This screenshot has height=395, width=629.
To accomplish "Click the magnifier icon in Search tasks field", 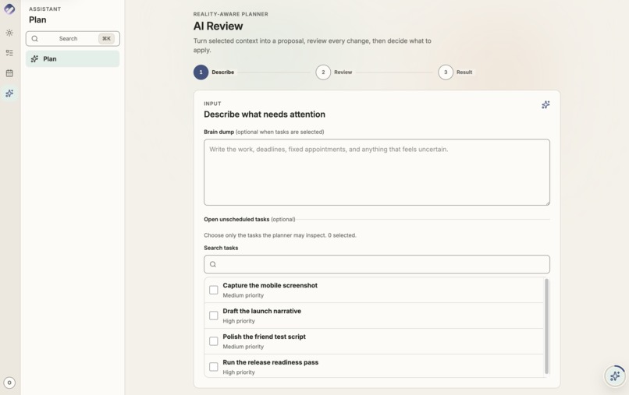I will 213,264.
